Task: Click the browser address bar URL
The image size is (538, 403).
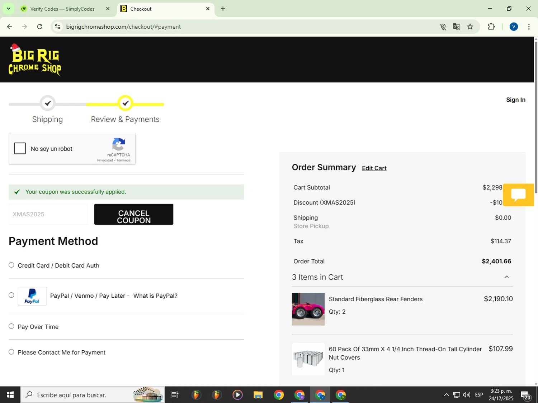Action: click(x=123, y=27)
